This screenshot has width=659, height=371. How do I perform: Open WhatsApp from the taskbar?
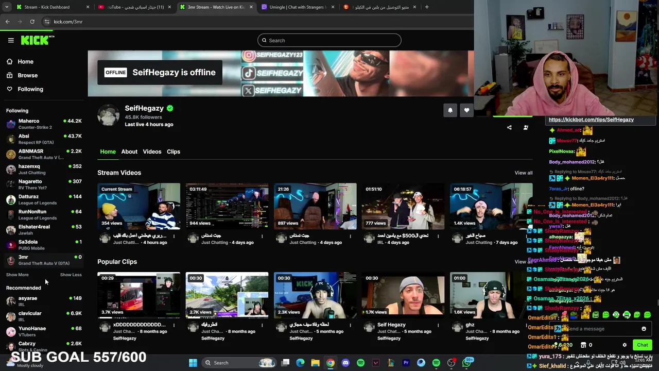tap(466, 363)
